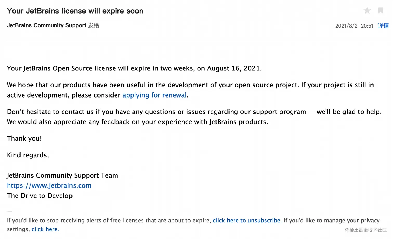This screenshot has width=393, height=239.
Task: Click sender name JetBrains Community Support
Action: pyautogui.click(x=47, y=25)
